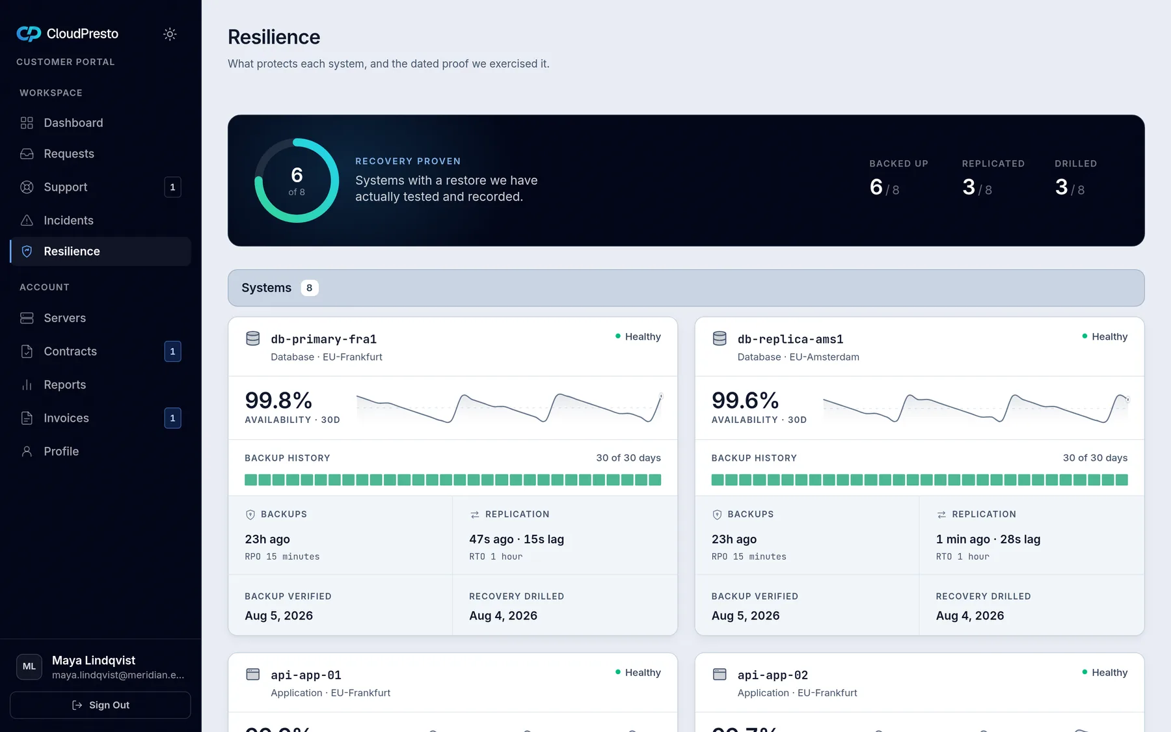Open the Profile page
Screen dimensions: 1171x732
[100, 452]
